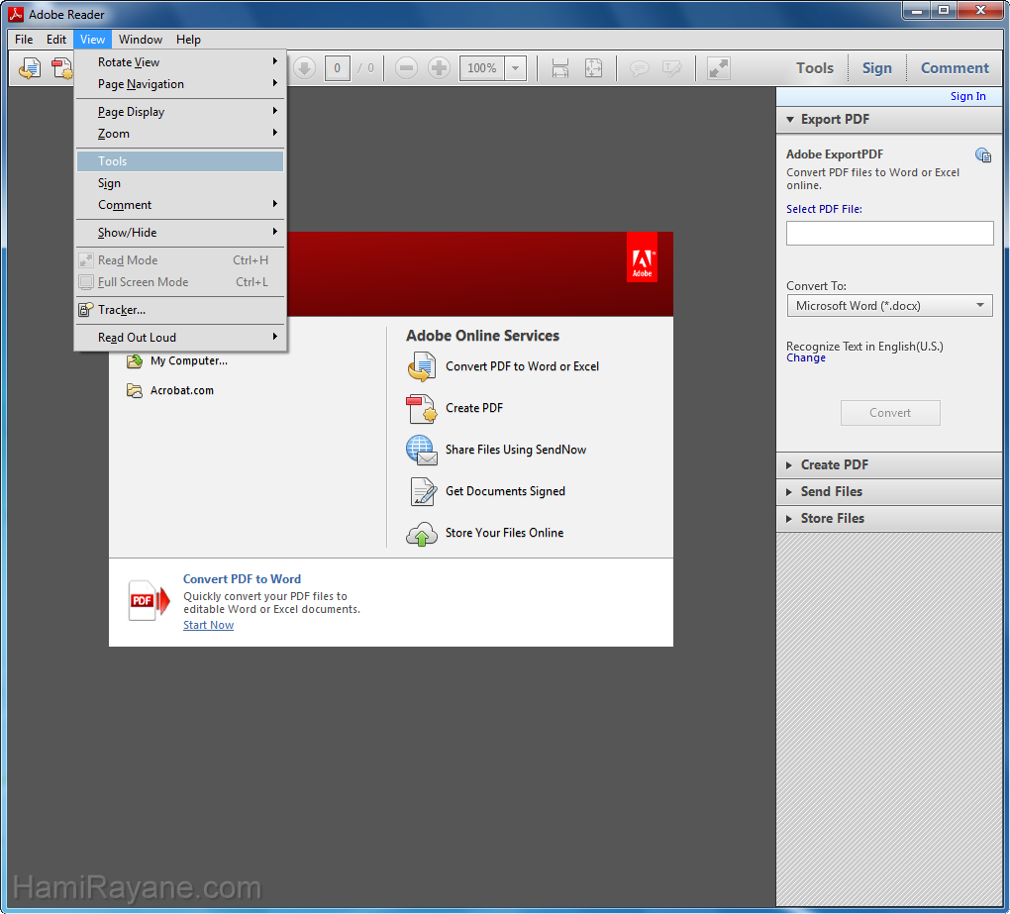Click the Store Your Files Online cloud icon
The width and height of the screenshot is (1010, 914).
tap(421, 534)
